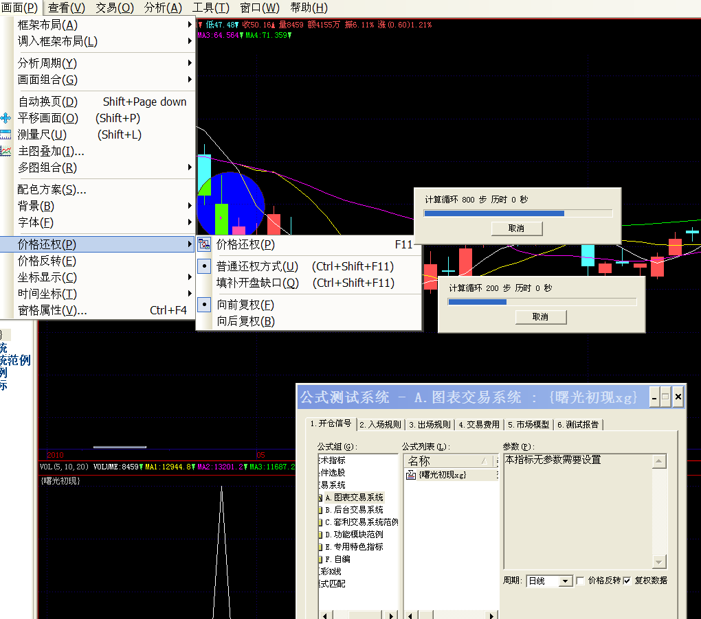The height and width of the screenshot is (619, 701).
Task: Click the 平移画面 pan icon in menu
Action: click(x=6, y=118)
